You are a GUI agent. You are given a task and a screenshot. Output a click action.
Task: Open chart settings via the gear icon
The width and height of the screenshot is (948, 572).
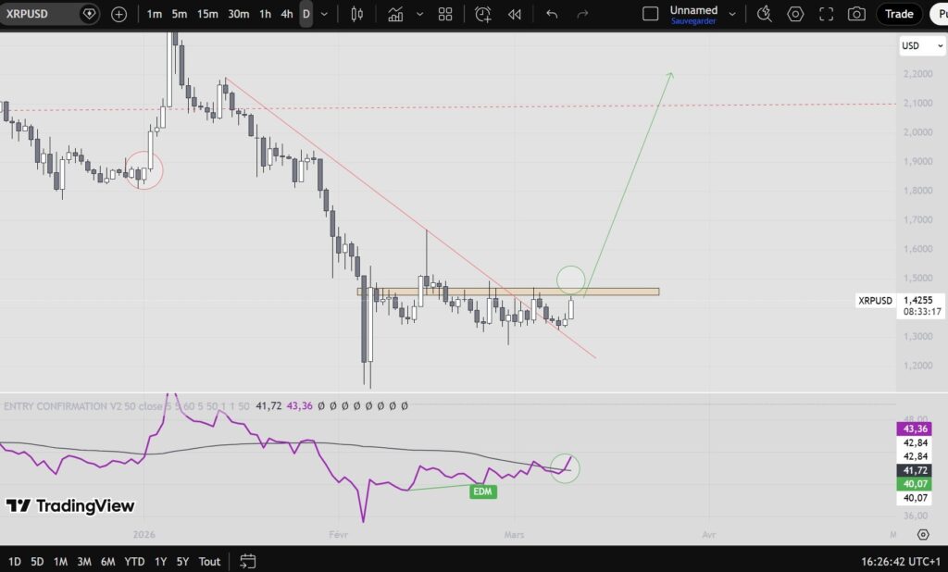pyautogui.click(x=794, y=14)
